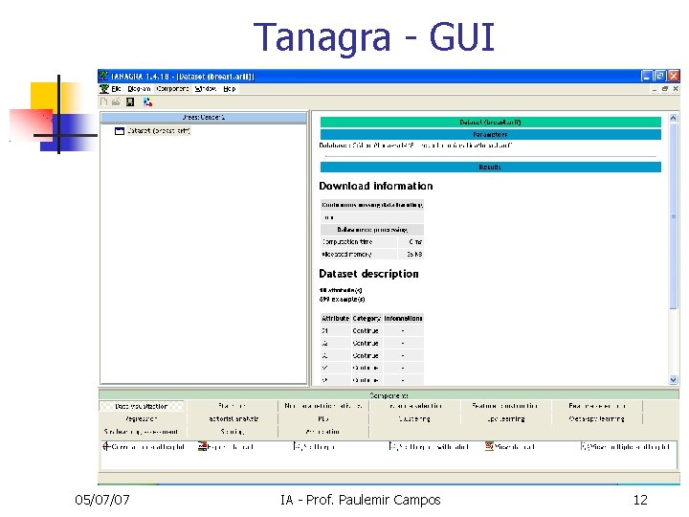Viewport: 689px width, 517px height.
Task: Click the blue Parameters section bar
Action: point(490,135)
